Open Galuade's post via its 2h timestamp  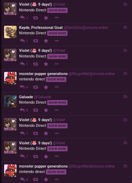(x=125, y=97)
